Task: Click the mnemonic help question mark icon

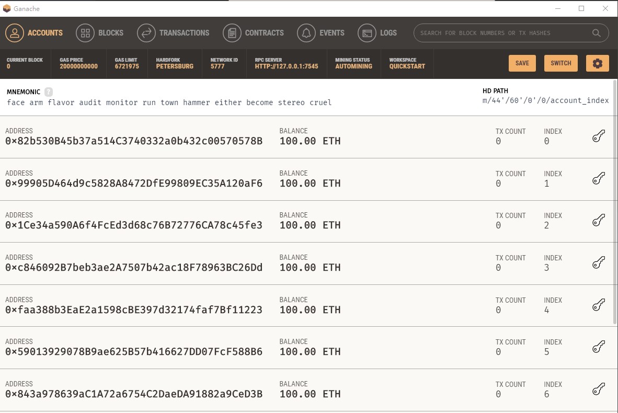Action: coord(49,91)
